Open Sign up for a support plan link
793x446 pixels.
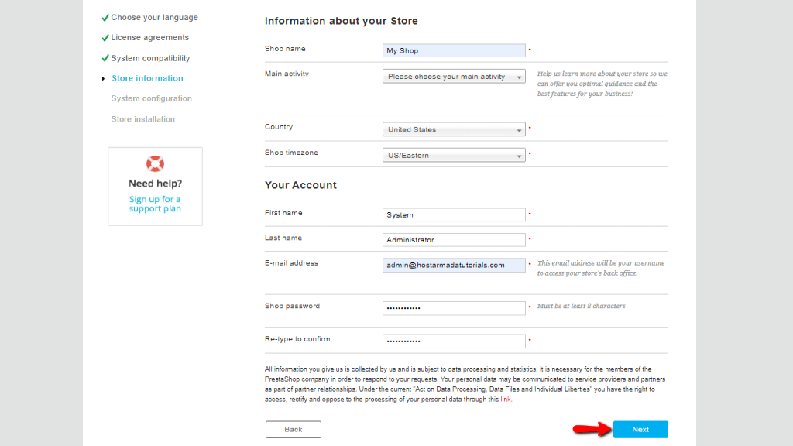[x=155, y=204]
